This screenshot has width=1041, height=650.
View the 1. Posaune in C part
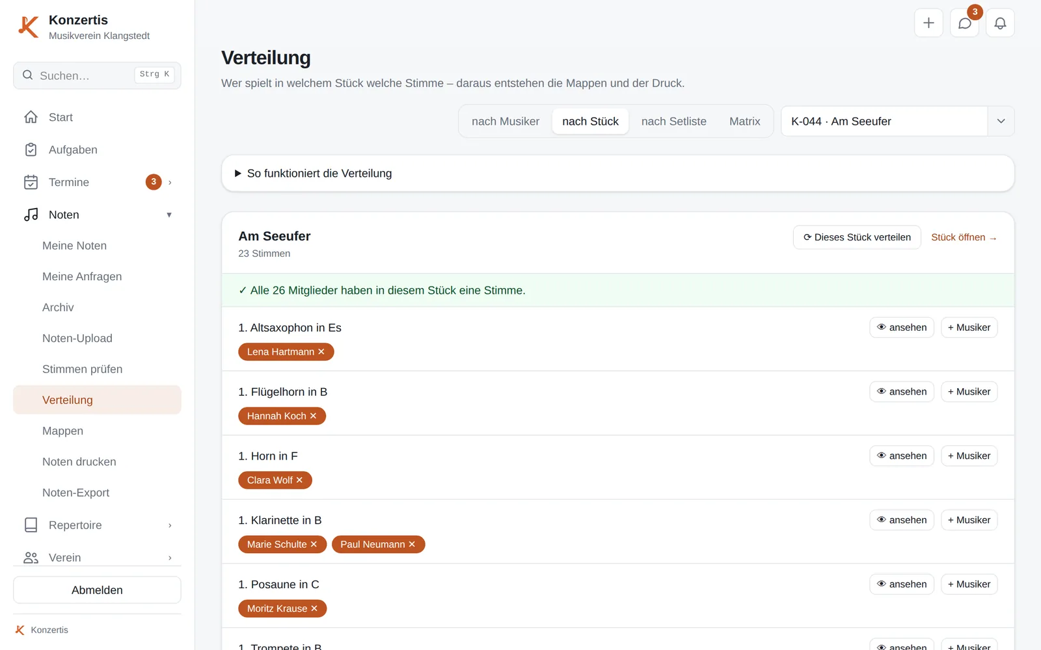click(902, 584)
